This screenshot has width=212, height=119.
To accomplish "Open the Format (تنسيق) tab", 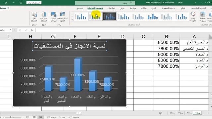I will coord(79,8).
